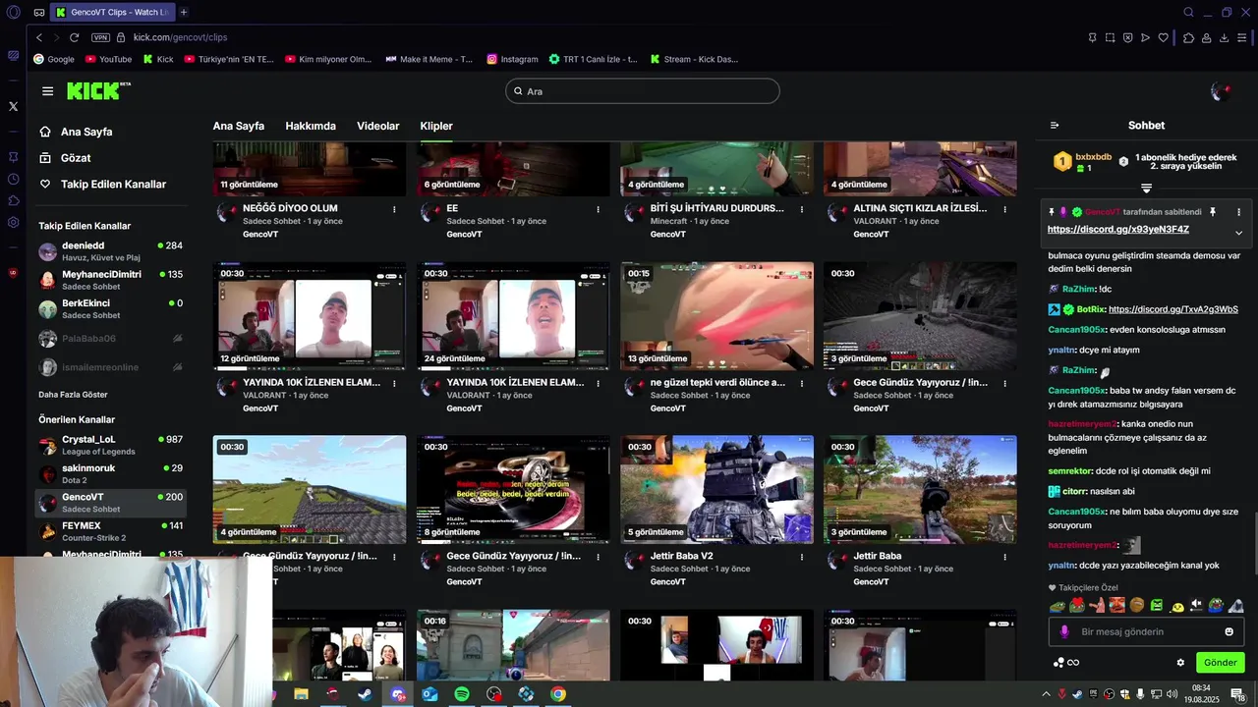
Task: Open options for ne güzel tepki verdi clip
Action: (802, 383)
